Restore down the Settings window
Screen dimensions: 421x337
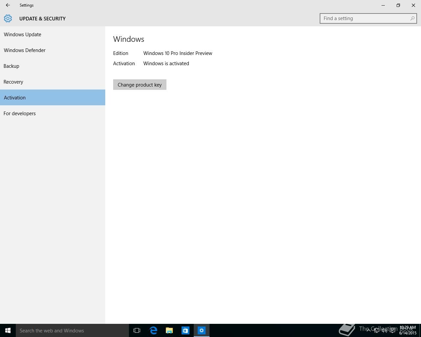(398, 5)
